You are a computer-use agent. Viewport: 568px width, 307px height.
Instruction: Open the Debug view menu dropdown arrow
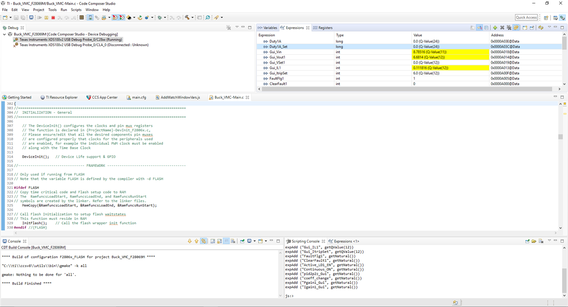(x=237, y=28)
